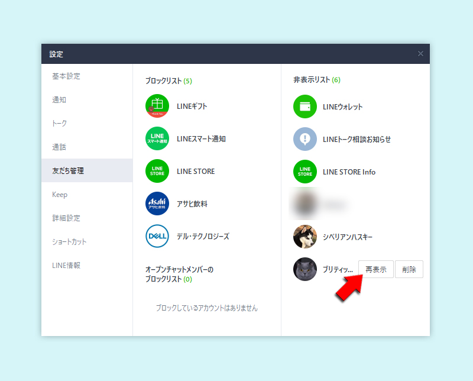Viewport: 473px width, 381px height.
Task: Switch to the 通知 settings section
Action: 61,100
